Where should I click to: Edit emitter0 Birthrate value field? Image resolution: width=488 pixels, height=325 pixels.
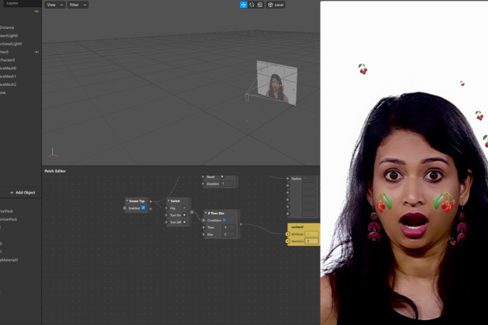(312, 234)
